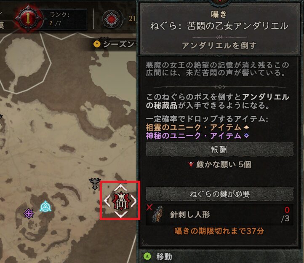Screen dimensions: 304x263
Task: Click the cyan waypoint triangle icon
Action: point(45,207)
